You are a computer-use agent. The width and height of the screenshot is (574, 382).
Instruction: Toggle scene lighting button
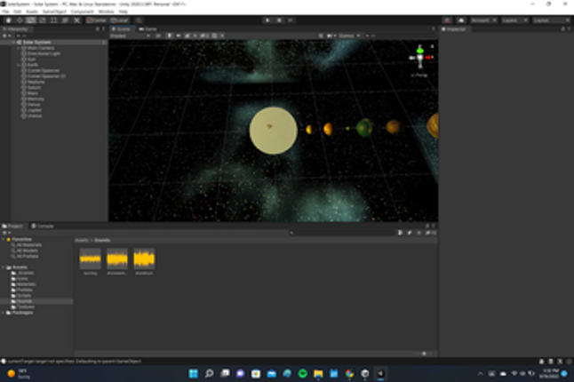(x=170, y=36)
